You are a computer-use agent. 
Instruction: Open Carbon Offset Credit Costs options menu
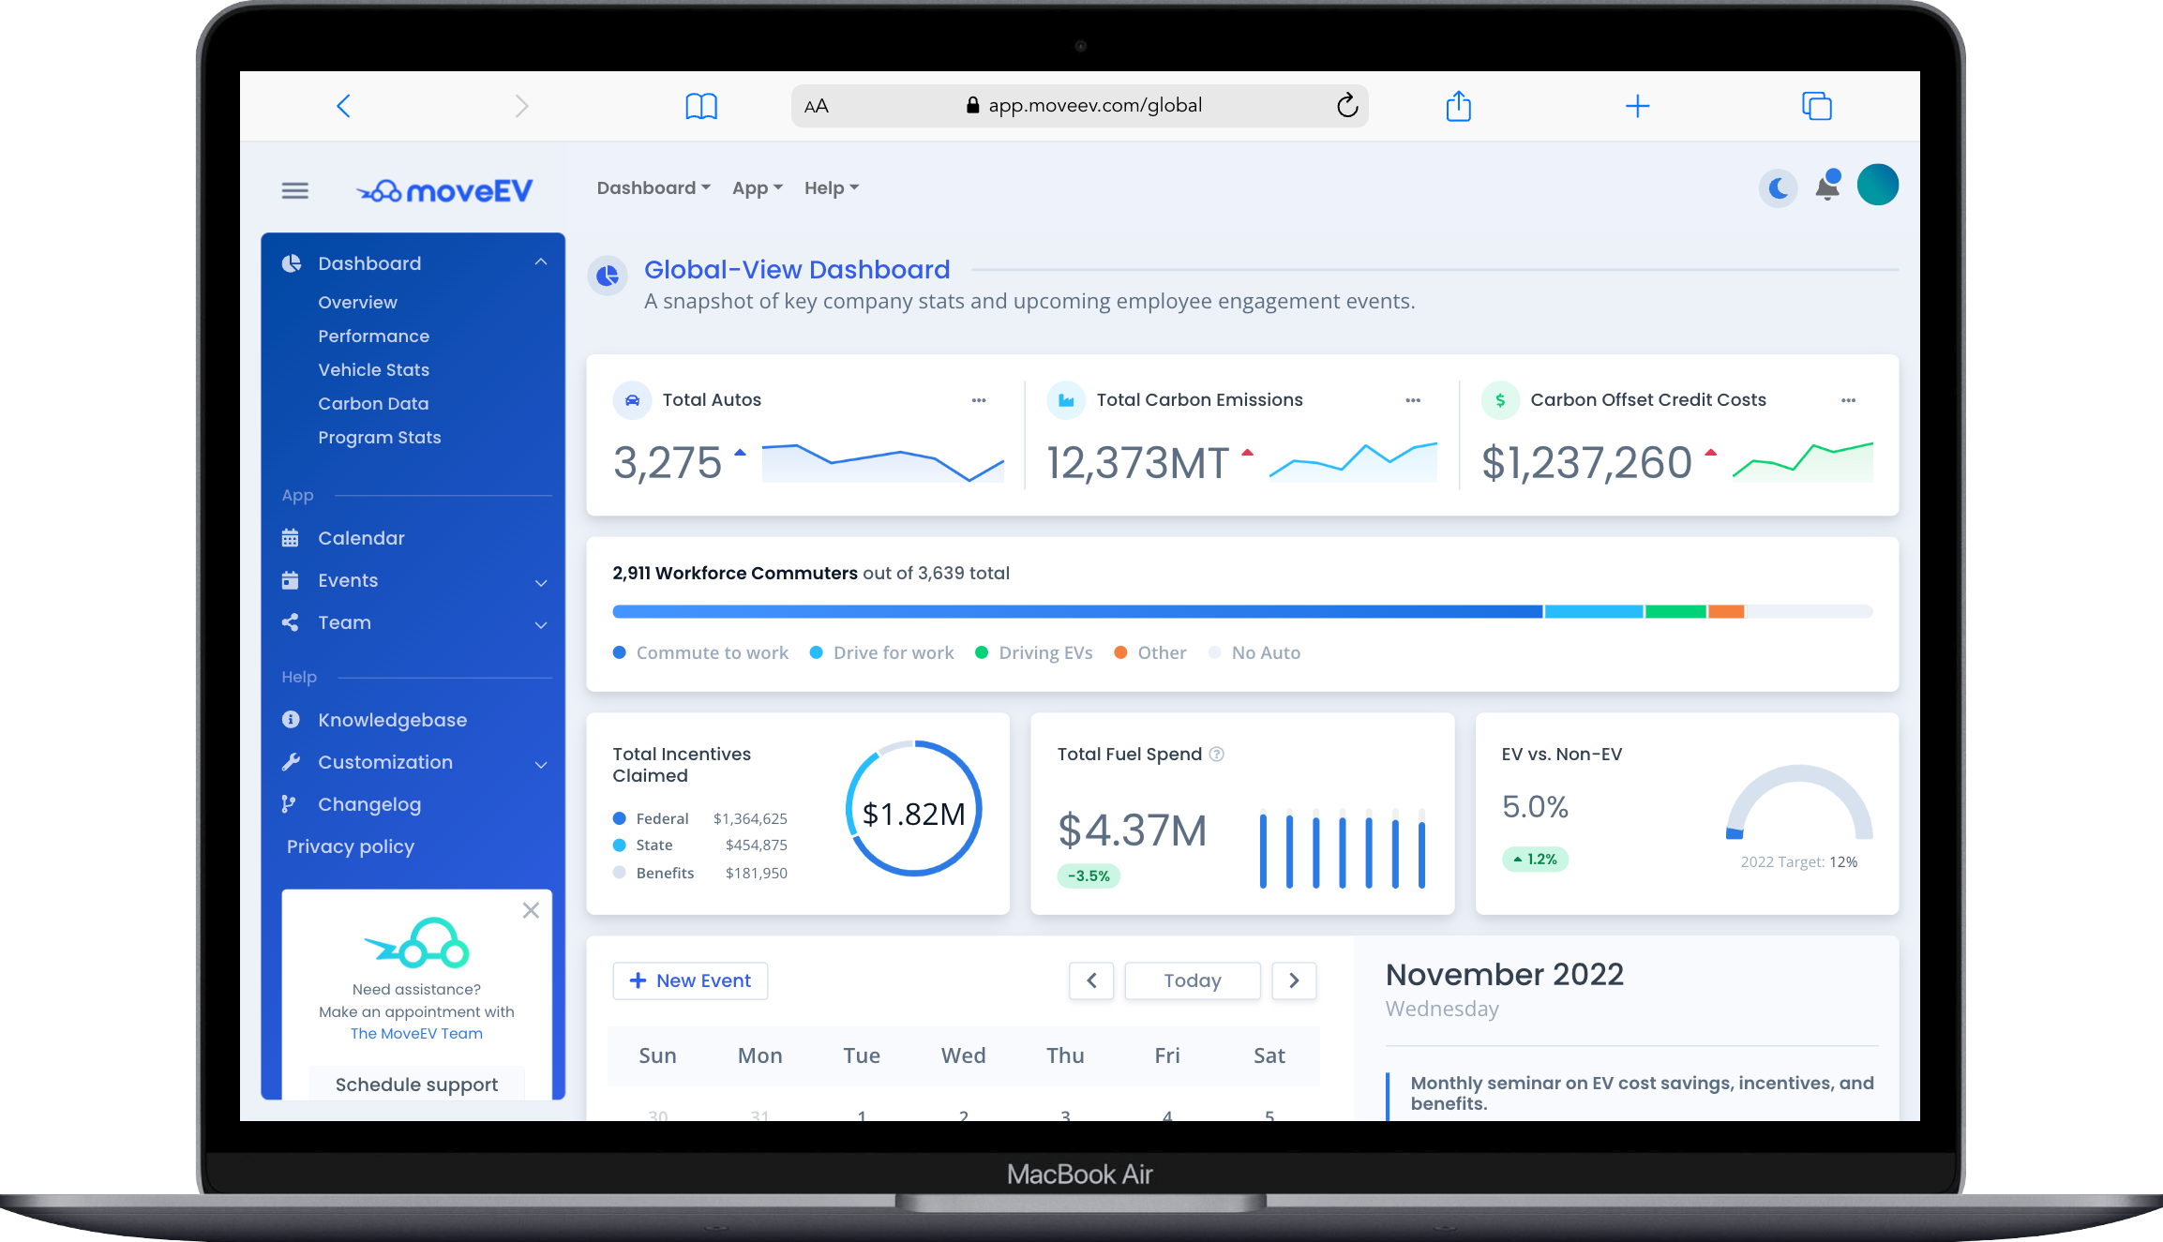pos(1847,400)
